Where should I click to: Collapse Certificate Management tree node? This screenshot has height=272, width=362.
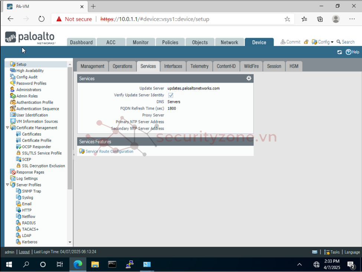tap(7, 127)
